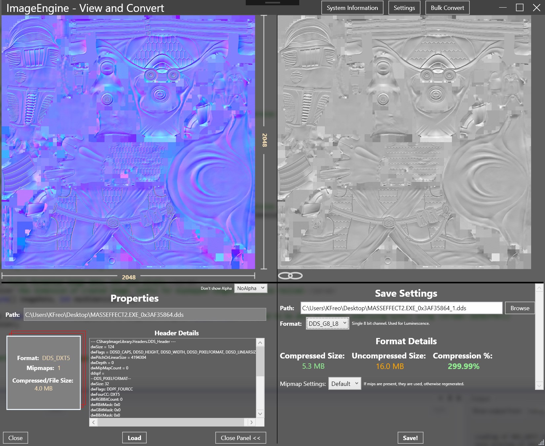545x446 pixels.
Task: Click the window resize grip
Action: 541,442
